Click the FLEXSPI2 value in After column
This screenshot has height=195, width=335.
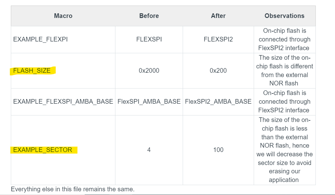218,40
